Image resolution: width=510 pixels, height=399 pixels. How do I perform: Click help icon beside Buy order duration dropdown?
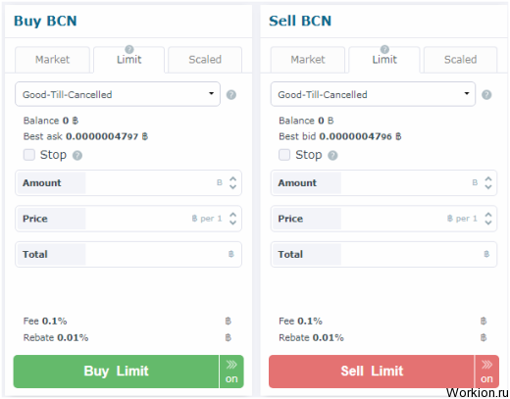[x=231, y=95]
